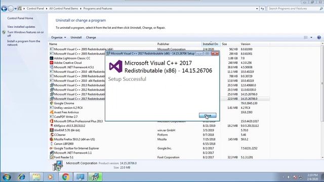324x182 pixels.
Task: Open Windows Media Player from taskbar
Action: tap(50, 177)
